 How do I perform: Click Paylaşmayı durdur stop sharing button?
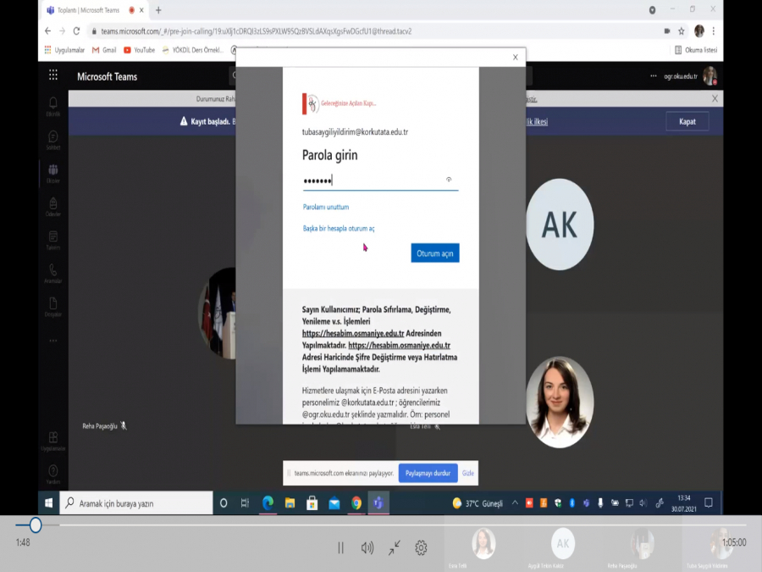pyautogui.click(x=428, y=473)
